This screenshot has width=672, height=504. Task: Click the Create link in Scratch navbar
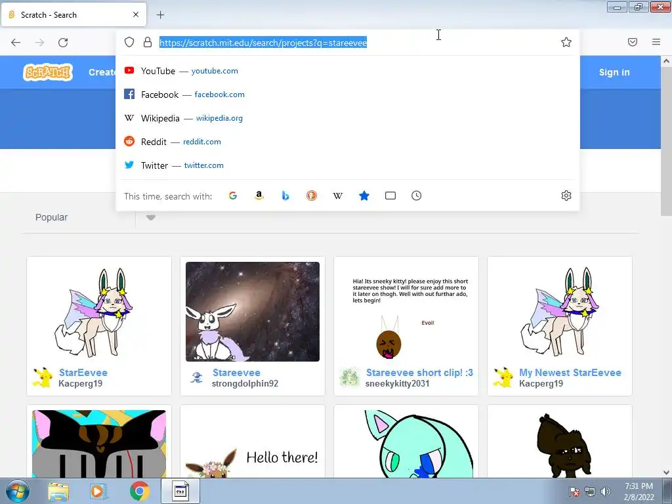pos(102,72)
